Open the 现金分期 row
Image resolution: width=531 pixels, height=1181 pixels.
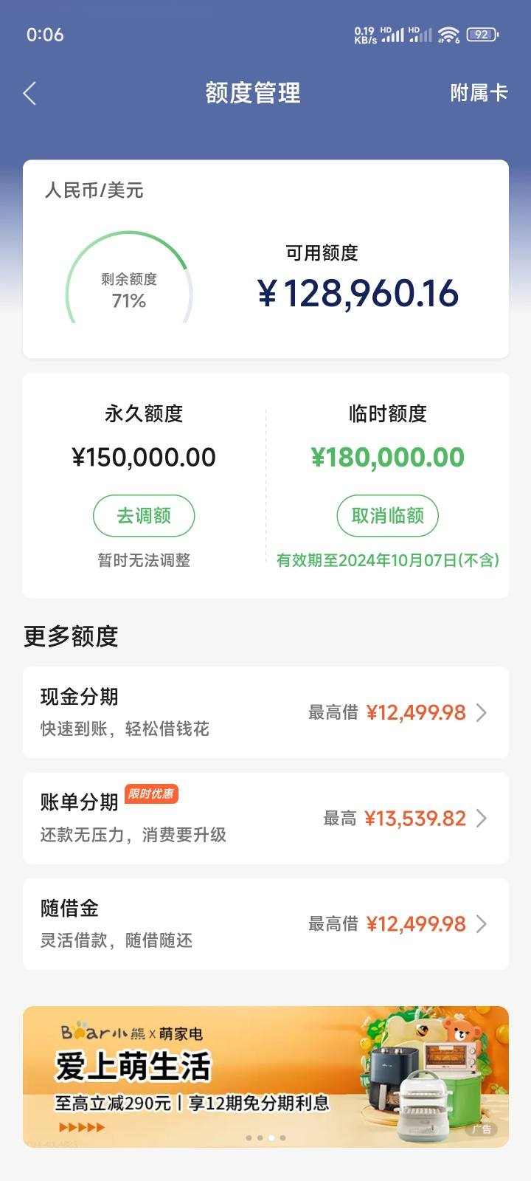(x=265, y=712)
